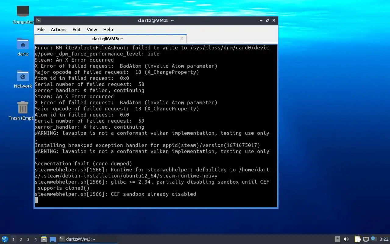Click the show desktop icon in taskbar

[x=53, y=239]
